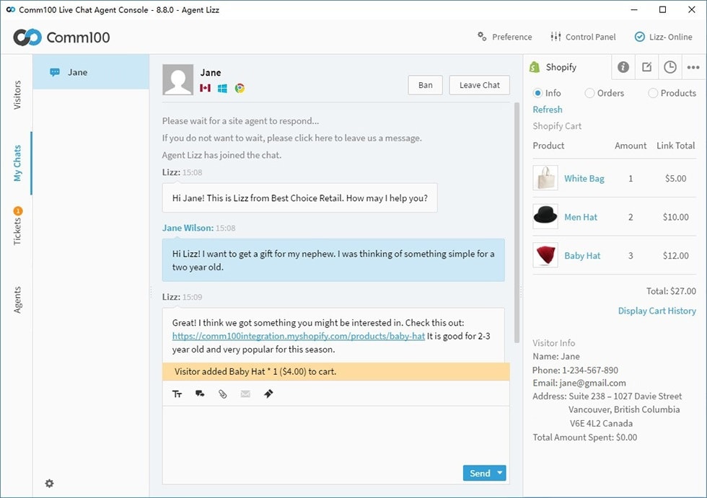Click the pin icon in chat toolbar
Screen dimensions: 707x498
(x=268, y=394)
